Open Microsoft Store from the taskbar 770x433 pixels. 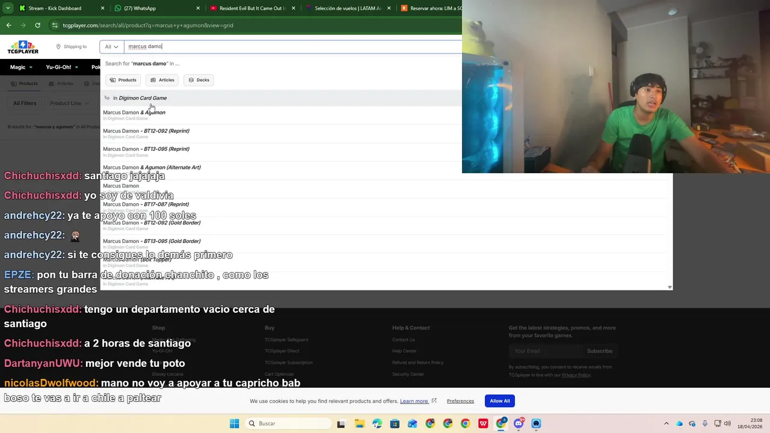395,423
